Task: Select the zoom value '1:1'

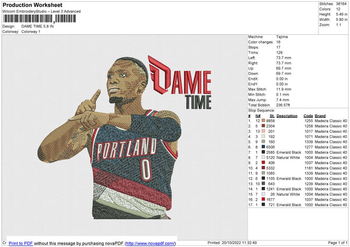Action: coord(338,24)
